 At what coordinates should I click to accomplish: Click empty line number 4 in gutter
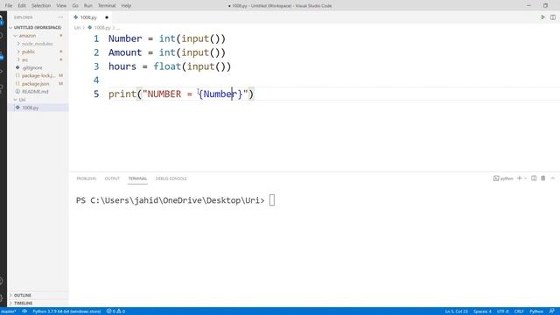tap(96, 80)
